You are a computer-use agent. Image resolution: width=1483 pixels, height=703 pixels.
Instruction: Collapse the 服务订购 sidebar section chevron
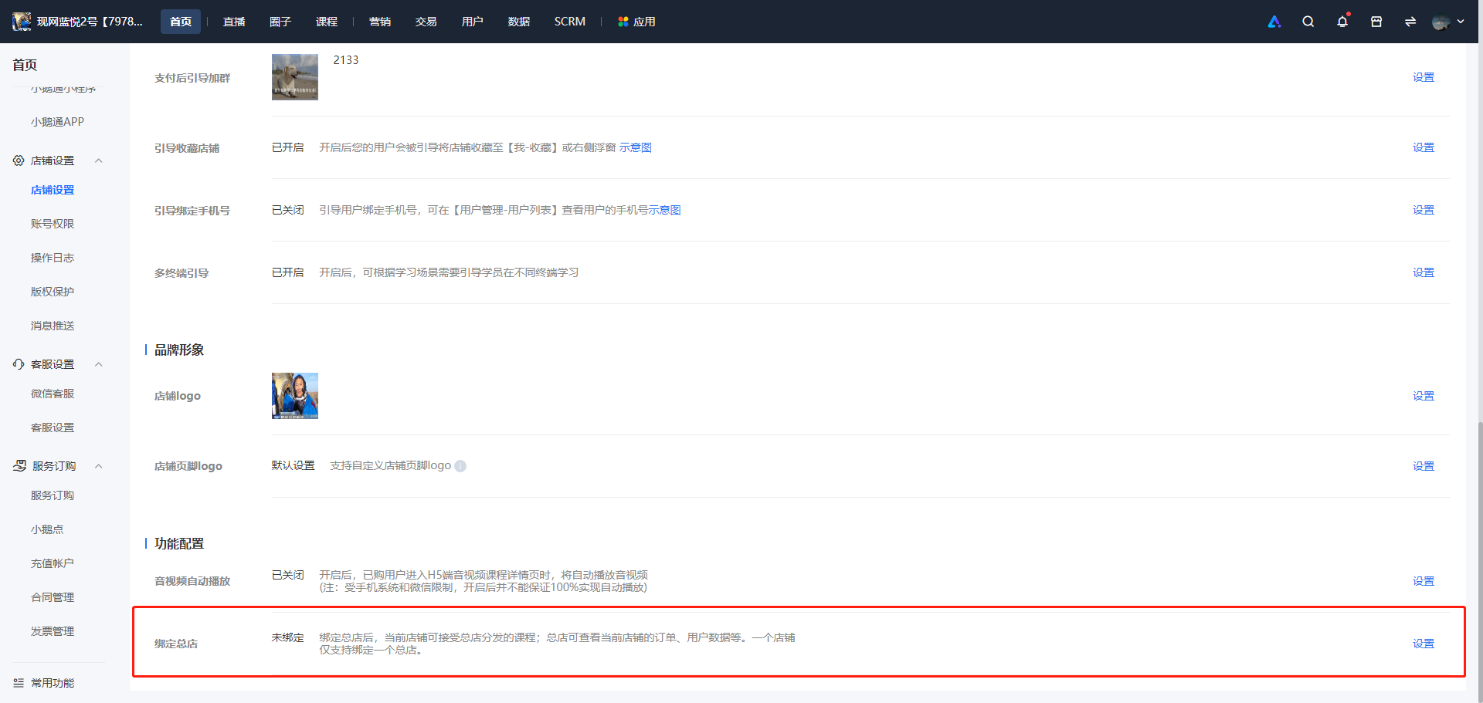pos(99,466)
